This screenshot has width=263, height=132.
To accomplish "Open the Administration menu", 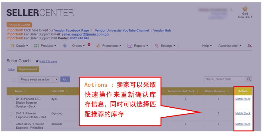I will coord(230,46).
